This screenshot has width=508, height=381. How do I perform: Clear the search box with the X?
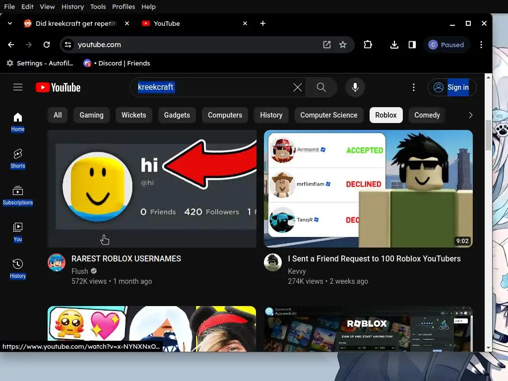[x=298, y=87]
